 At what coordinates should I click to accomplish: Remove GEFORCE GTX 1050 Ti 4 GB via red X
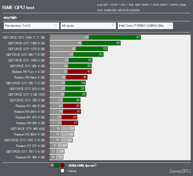(x=47, y=140)
